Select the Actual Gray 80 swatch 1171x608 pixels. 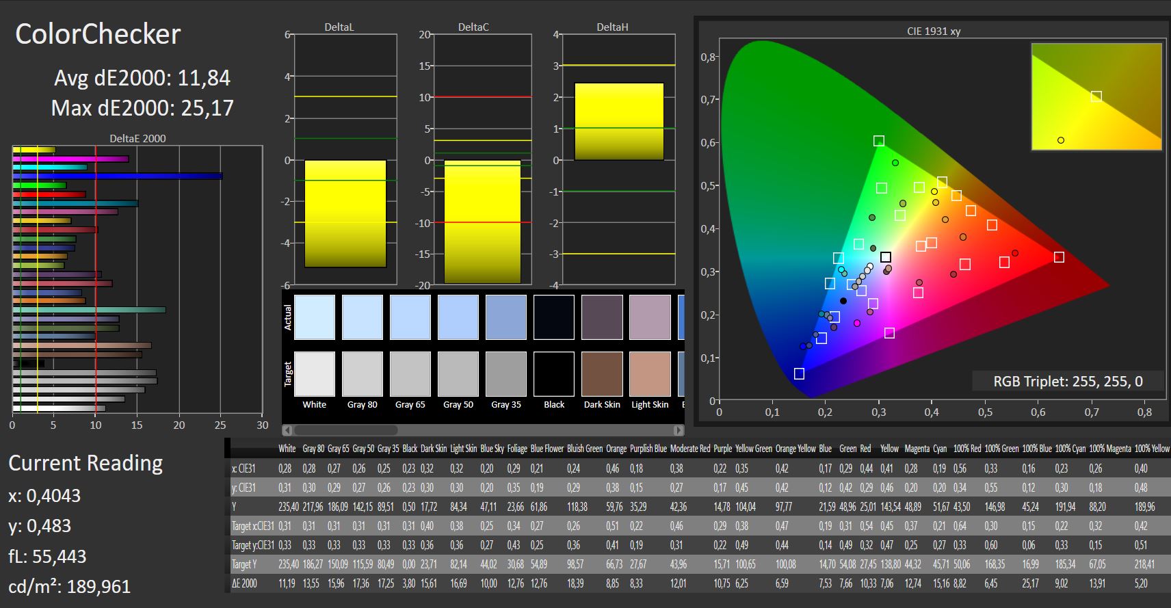pyautogui.click(x=363, y=317)
